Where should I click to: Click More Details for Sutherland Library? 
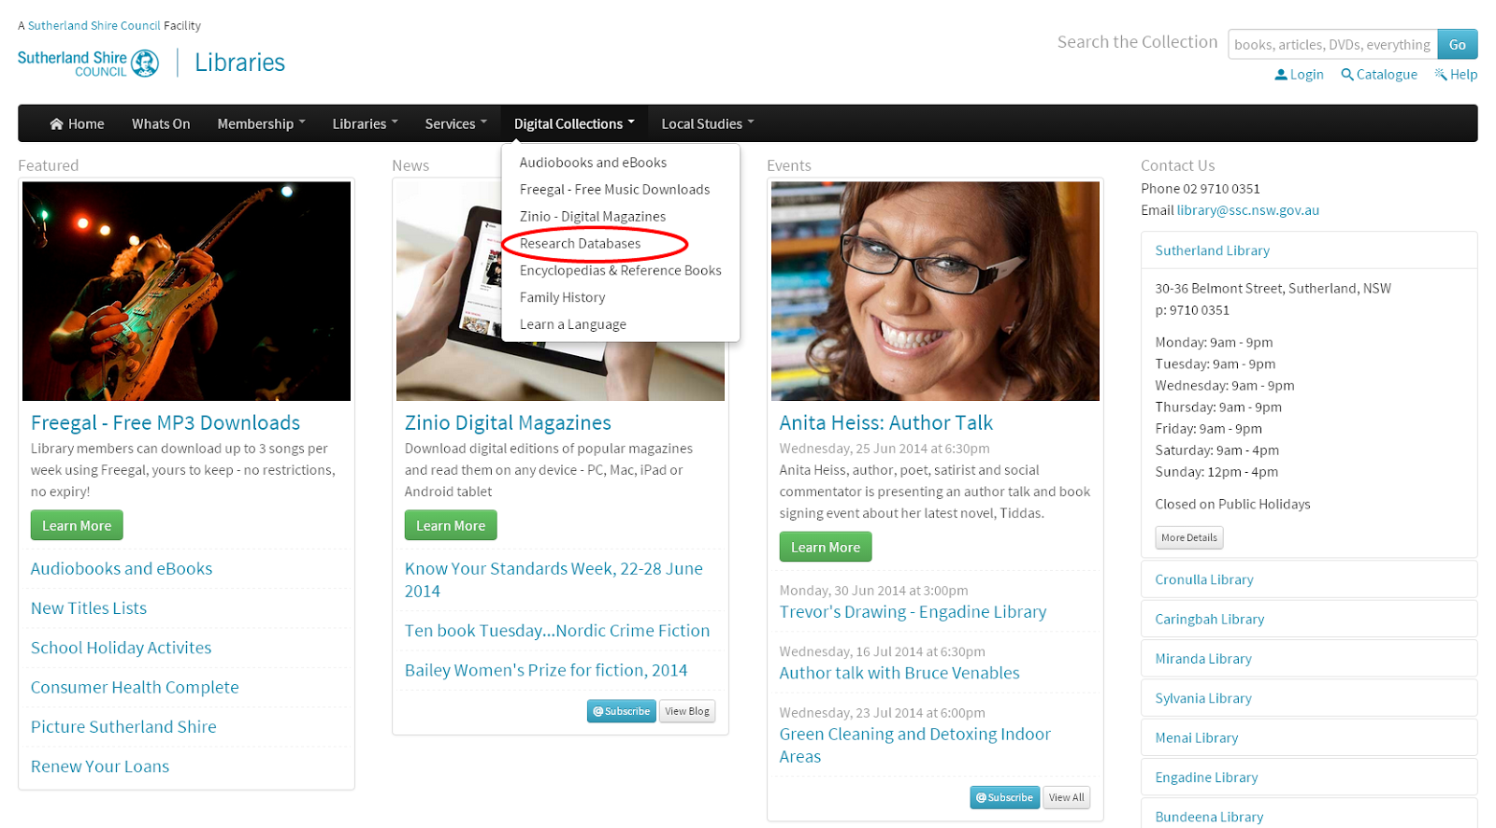[x=1189, y=537]
